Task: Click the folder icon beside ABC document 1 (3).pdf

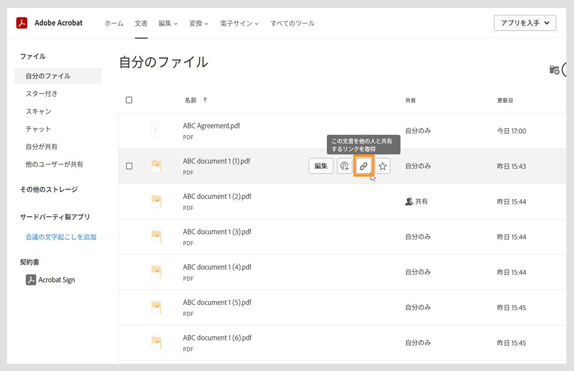Action: coord(155,236)
